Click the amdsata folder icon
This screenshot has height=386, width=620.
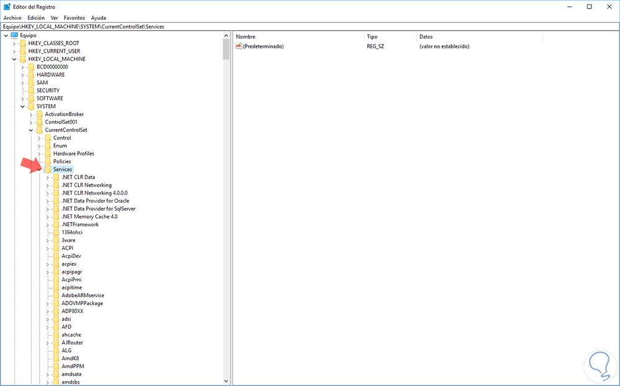[56, 374]
